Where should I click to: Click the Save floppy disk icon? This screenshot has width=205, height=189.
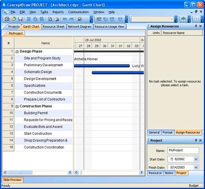point(20,19)
